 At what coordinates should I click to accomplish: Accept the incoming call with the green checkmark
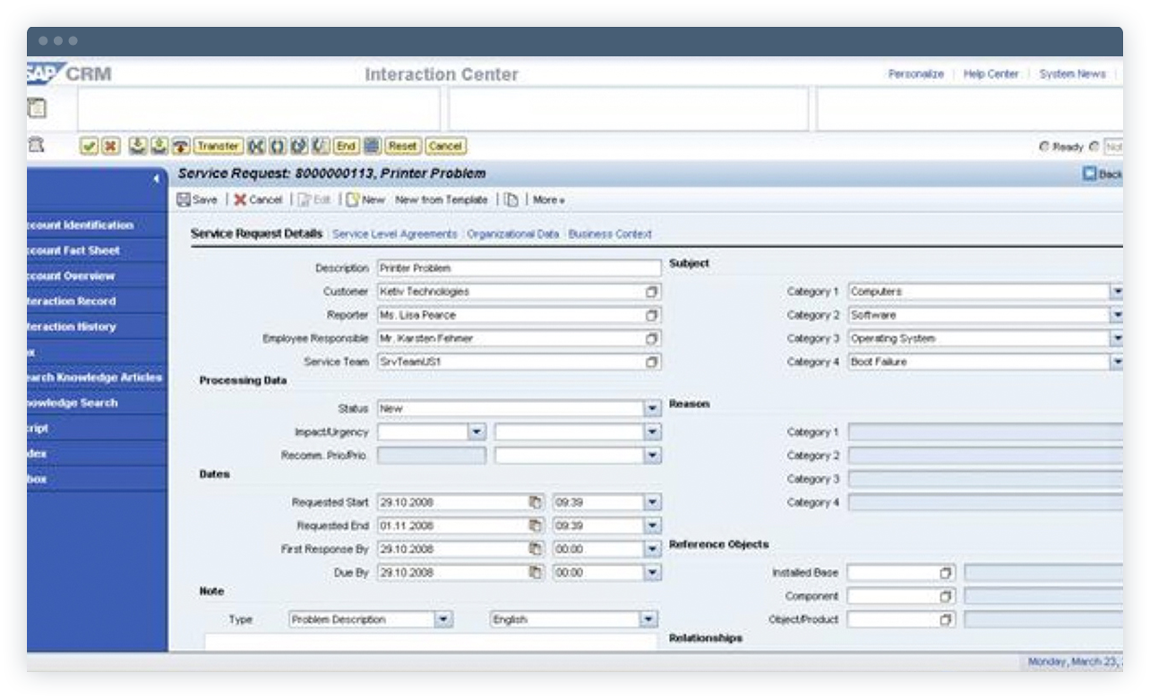[88, 146]
